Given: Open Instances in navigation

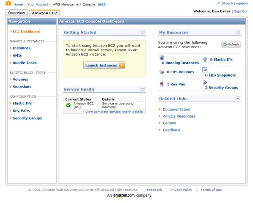Looking at the screenshot, I should (22, 48).
